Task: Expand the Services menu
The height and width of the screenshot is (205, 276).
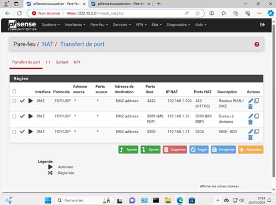Action: pos(122,25)
